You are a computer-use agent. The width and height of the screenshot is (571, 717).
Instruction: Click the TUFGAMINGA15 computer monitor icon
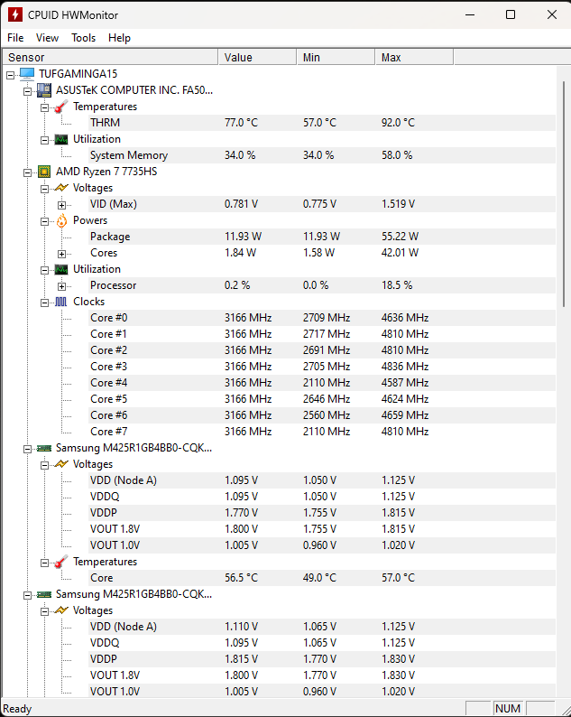tap(27, 74)
